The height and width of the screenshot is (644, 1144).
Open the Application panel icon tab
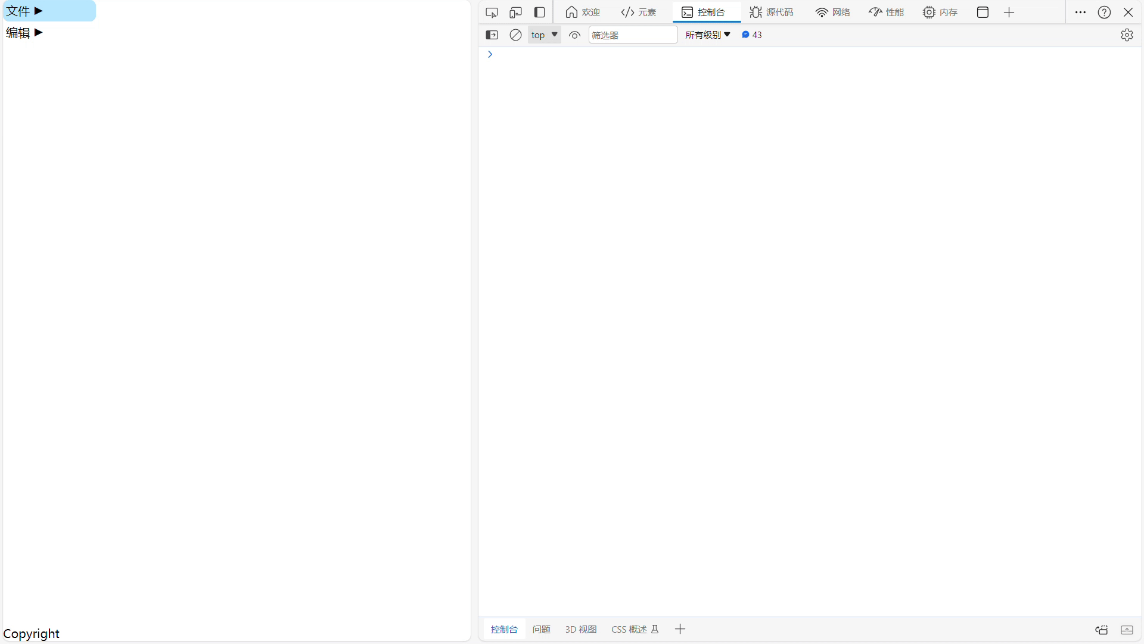(x=983, y=13)
